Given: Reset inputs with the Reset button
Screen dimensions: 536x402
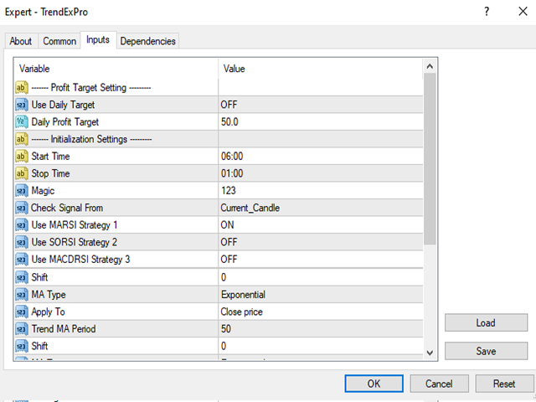Looking at the screenshot, I should [504, 384].
